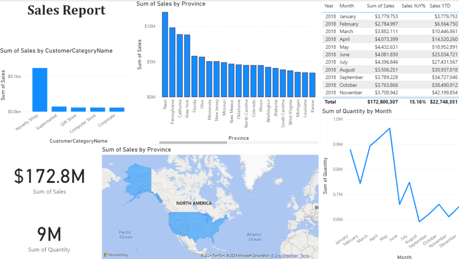Select September YTD value $34,727,046

point(445,77)
